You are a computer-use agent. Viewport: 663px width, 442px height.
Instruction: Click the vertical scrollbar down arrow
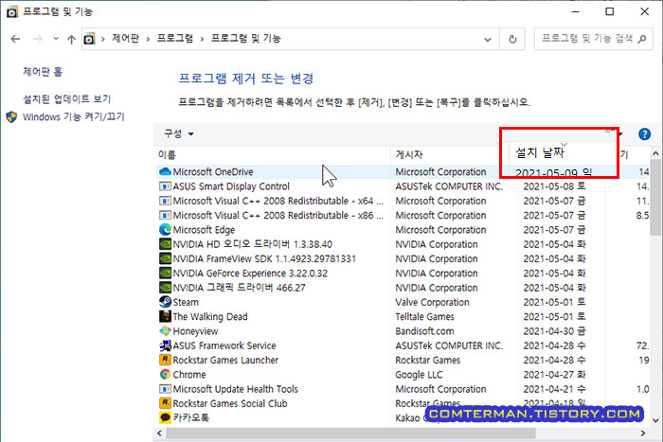pyautogui.click(x=655, y=420)
